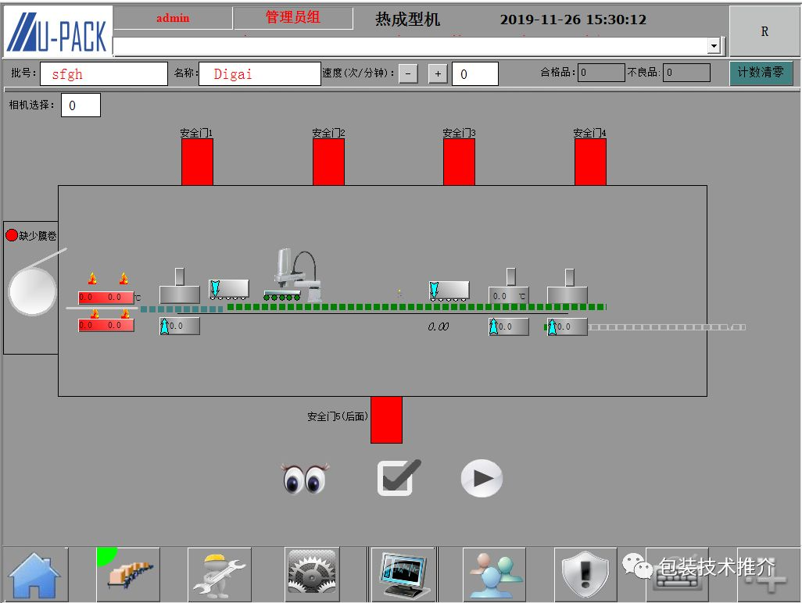
Task: Click the red 安全门1 safety door indicator
Action: [197, 162]
